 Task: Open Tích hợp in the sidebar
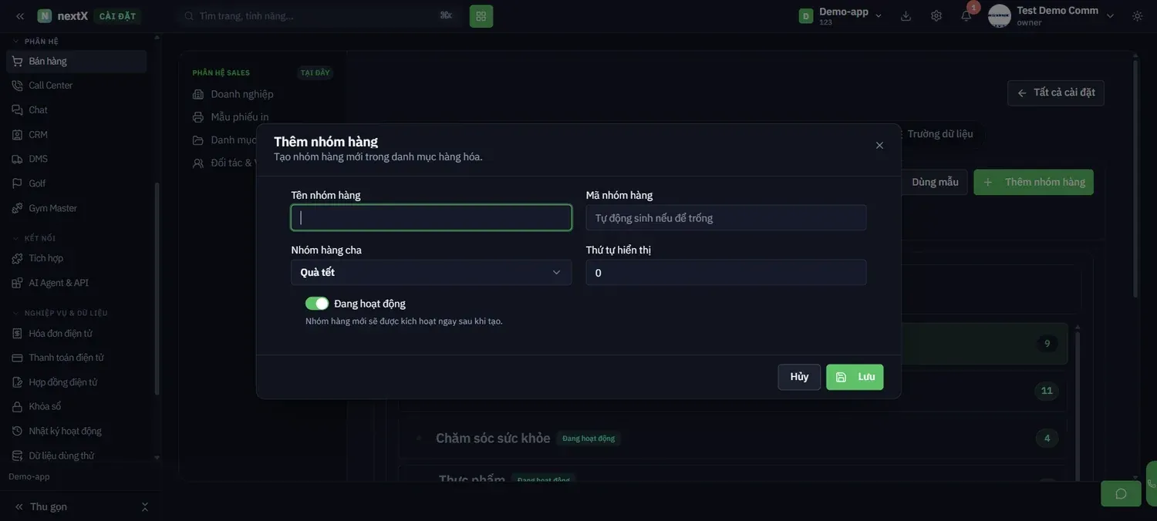click(x=76, y=258)
